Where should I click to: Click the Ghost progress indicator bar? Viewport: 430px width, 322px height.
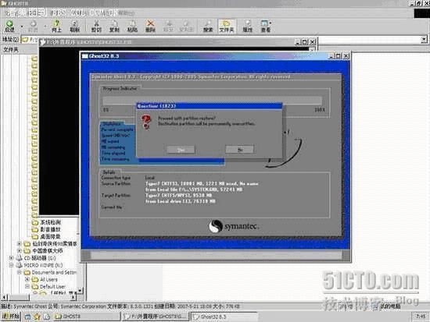pyautogui.click(x=212, y=101)
